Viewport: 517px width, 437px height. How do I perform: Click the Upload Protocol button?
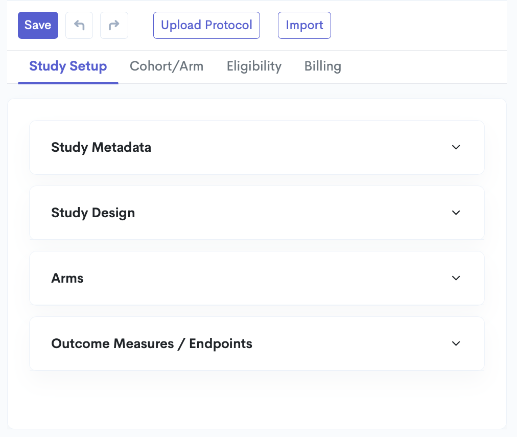tap(206, 25)
